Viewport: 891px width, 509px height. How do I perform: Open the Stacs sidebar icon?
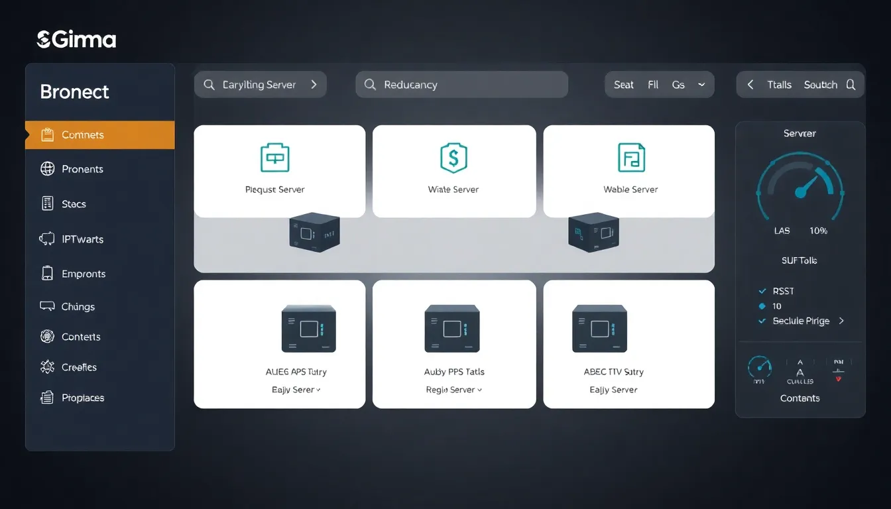tap(48, 204)
